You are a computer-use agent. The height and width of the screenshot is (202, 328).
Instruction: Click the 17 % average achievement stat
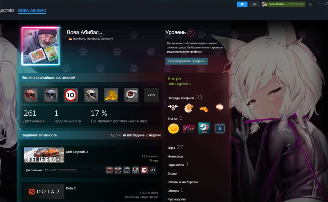119,116
